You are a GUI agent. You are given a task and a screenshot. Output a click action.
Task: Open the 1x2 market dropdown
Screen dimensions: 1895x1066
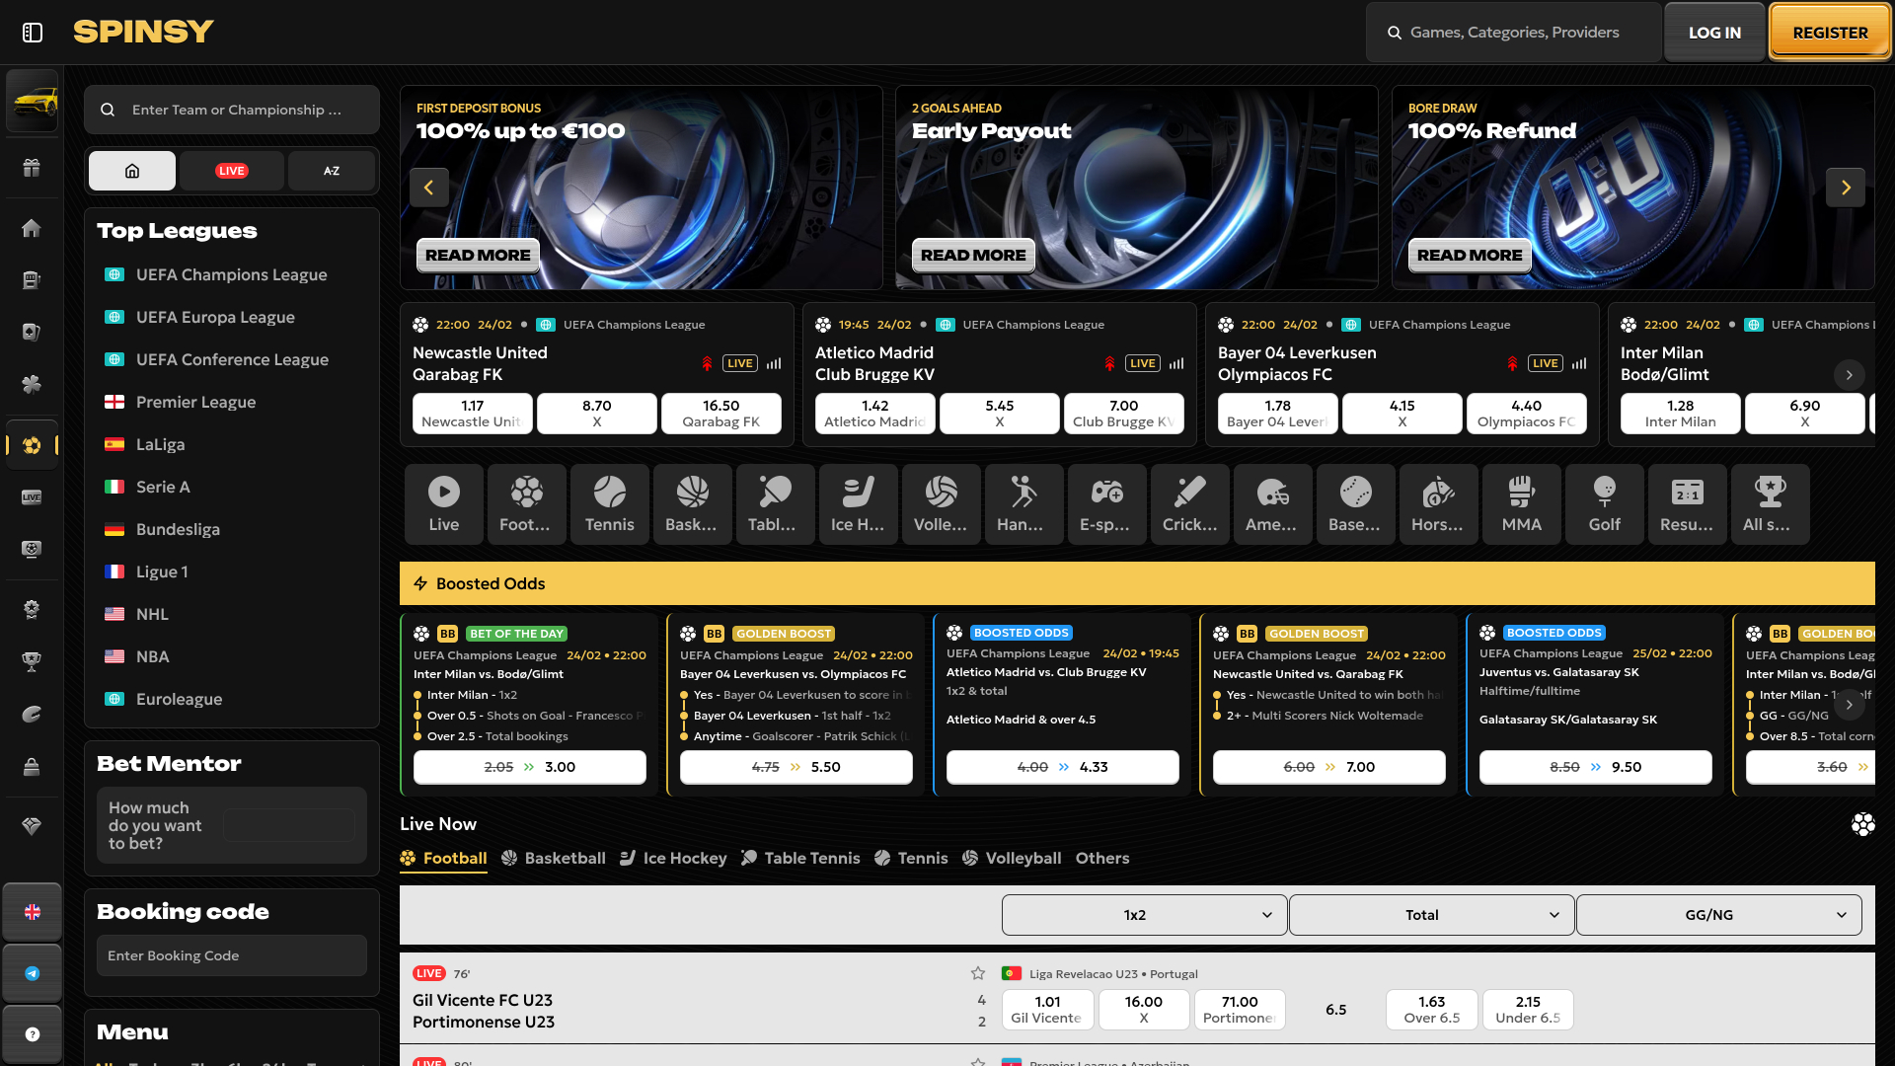1143,915
